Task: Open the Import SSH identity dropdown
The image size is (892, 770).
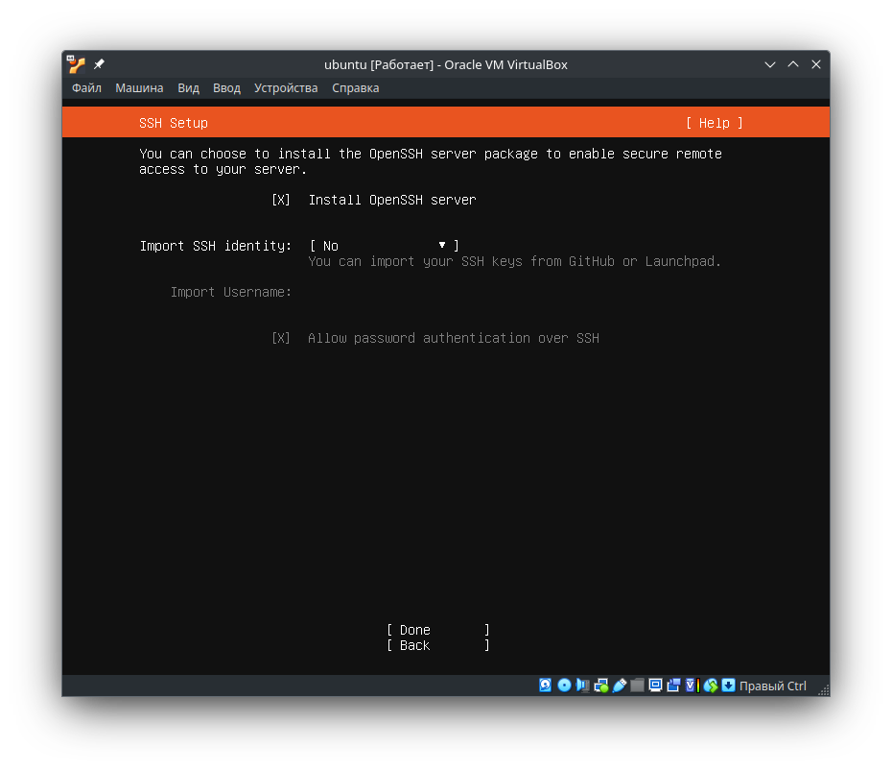Action: click(x=379, y=246)
